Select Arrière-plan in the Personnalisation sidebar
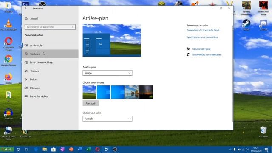This screenshot has height=153, width=272. point(50,45)
